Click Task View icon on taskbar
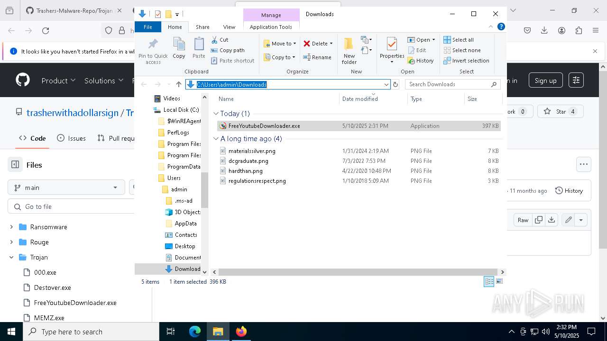 [171, 332]
